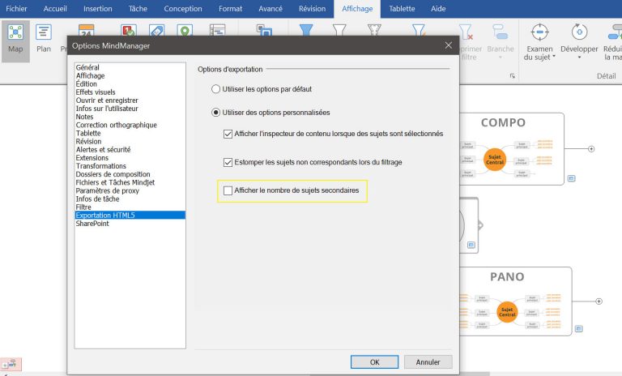Screen dimensions: 622x376
Task: Open the Fichier menu tab
Action: pyautogui.click(x=17, y=9)
